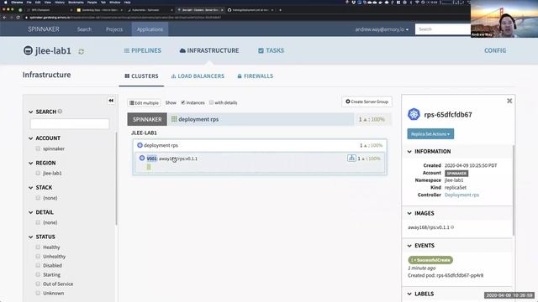Collapse the DETAIL filter section
This screenshot has height=302, width=538.
tap(31, 212)
